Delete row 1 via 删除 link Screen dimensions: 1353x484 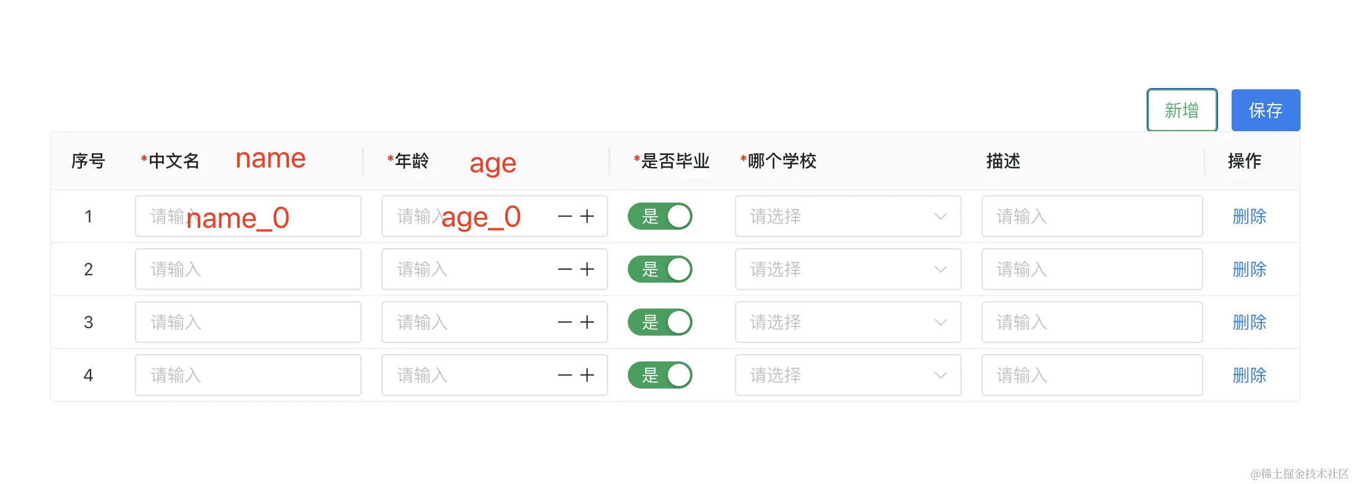(1249, 216)
